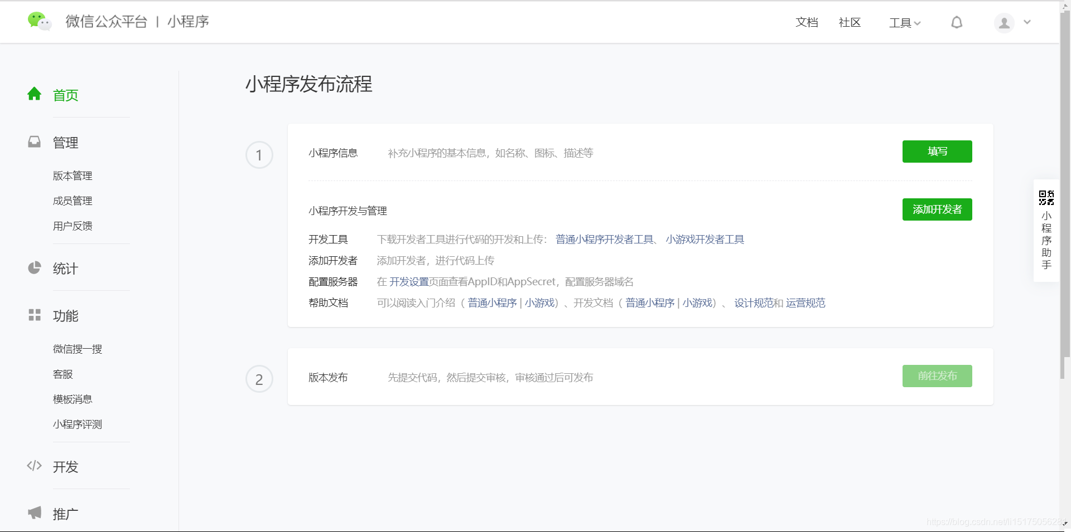This screenshot has height=532, width=1071.
Task: Open 普通小程序 link in 开发文档
Action: (x=650, y=303)
